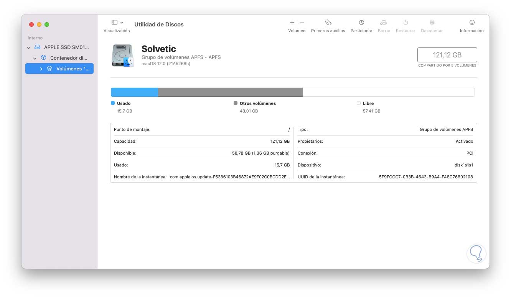511x297 pixels.
Task: Click the green full screen window button
Action: 47,24
